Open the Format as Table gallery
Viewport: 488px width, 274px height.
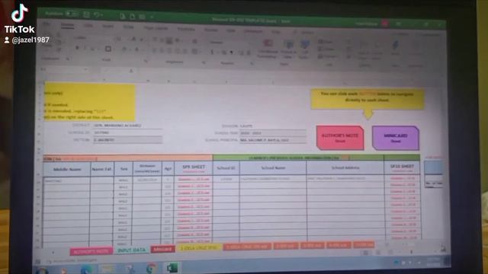(288, 49)
